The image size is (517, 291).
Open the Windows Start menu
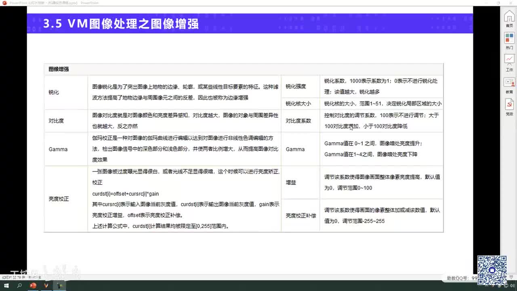pos(6,286)
